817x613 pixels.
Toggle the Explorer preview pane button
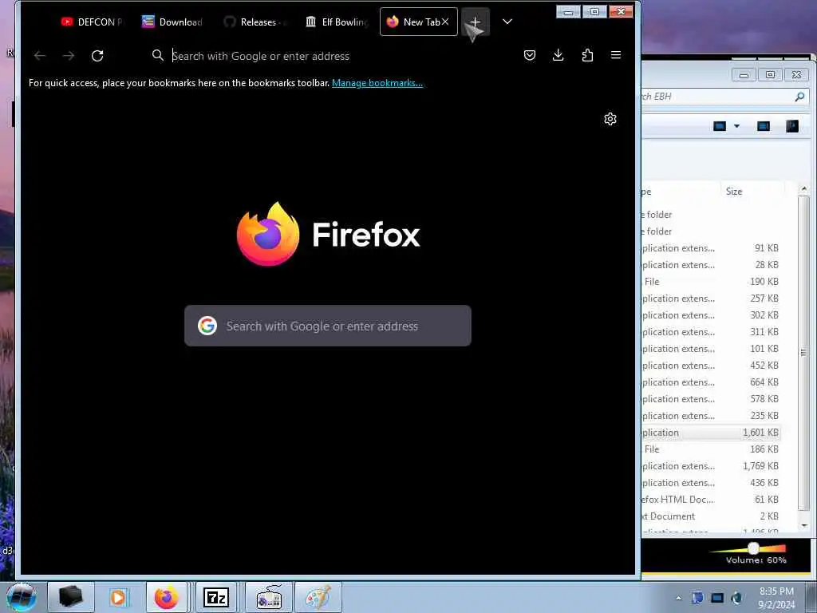[764, 126]
